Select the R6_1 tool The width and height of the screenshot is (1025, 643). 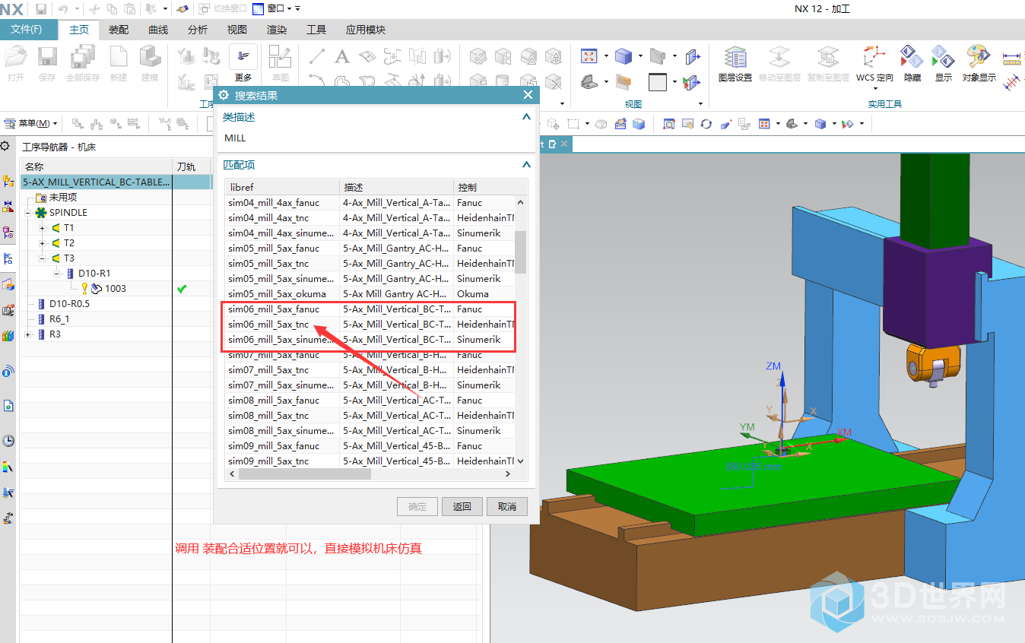(x=59, y=319)
